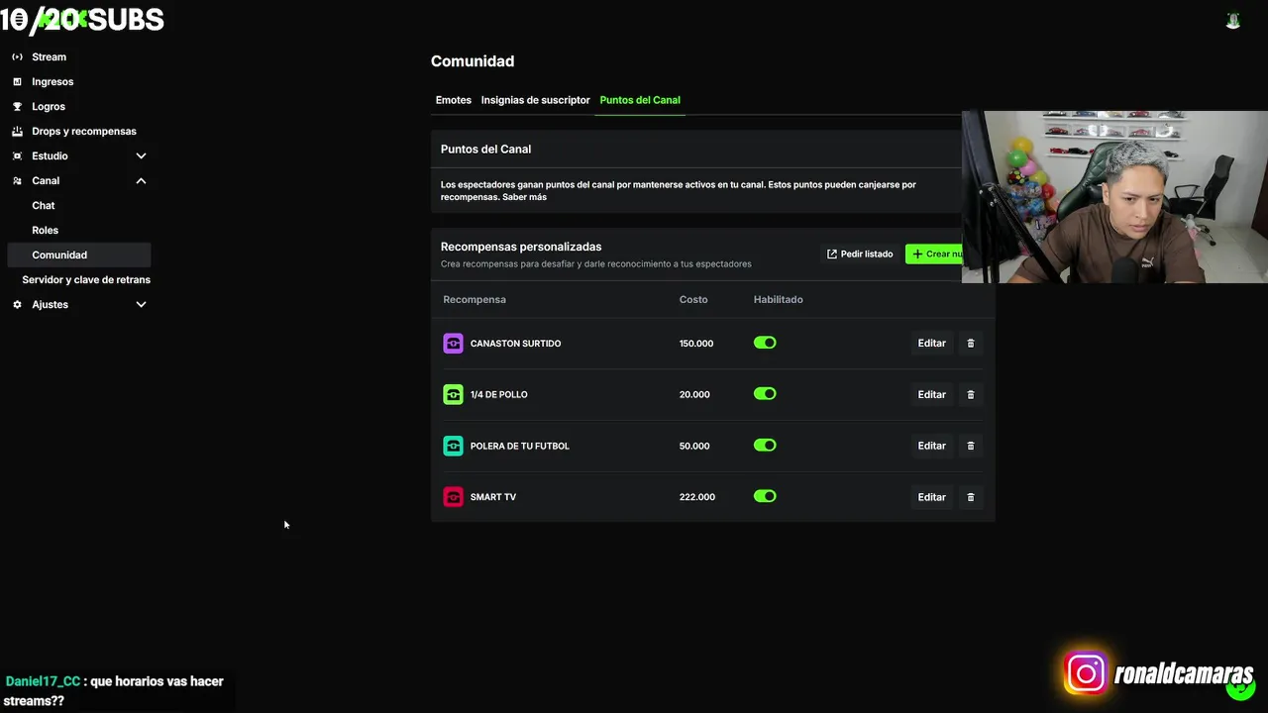Open the Insignias de suscriptor tab
Viewport: 1268px width, 713px height.
coord(535,100)
